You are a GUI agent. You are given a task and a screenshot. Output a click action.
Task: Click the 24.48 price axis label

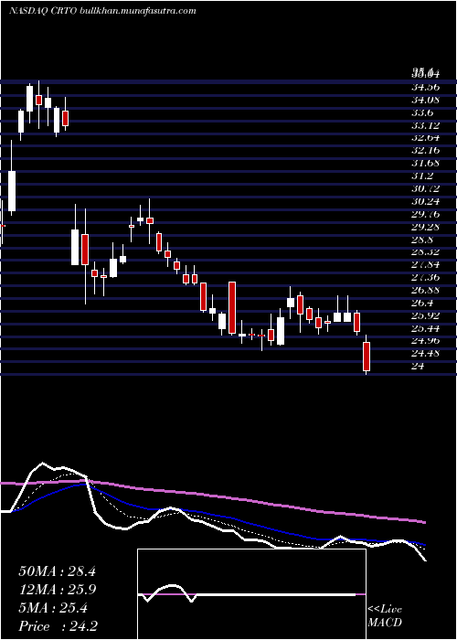click(x=425, y=354)
